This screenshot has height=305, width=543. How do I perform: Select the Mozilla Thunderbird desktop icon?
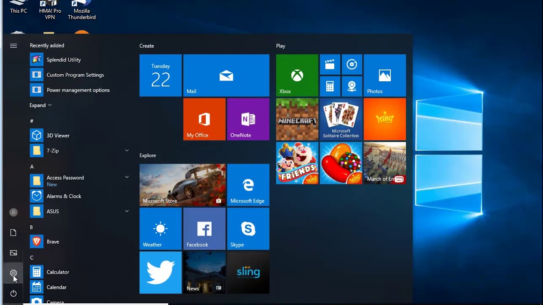[x=82, y=10]
